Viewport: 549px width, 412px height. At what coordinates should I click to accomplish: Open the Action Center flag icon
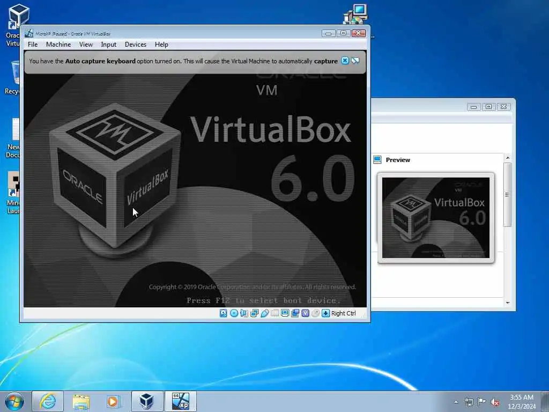click(x=482, y=402)
